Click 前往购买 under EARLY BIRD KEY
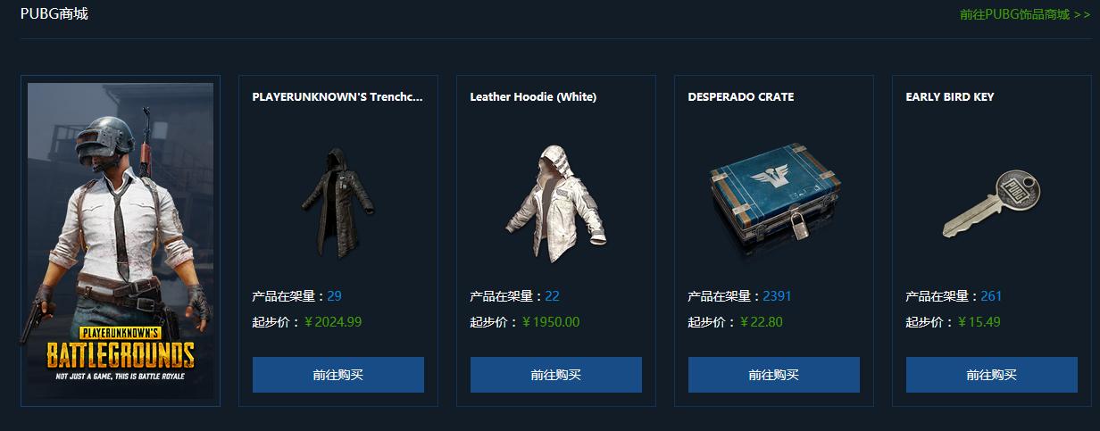This screenshot has width=1100, height=431. click(992, 375)
